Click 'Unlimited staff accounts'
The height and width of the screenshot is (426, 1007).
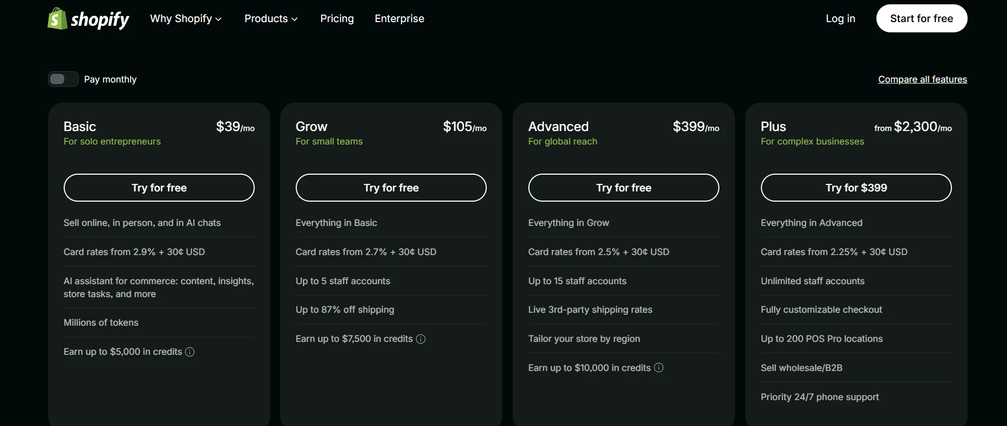click(x=813, y=281)
